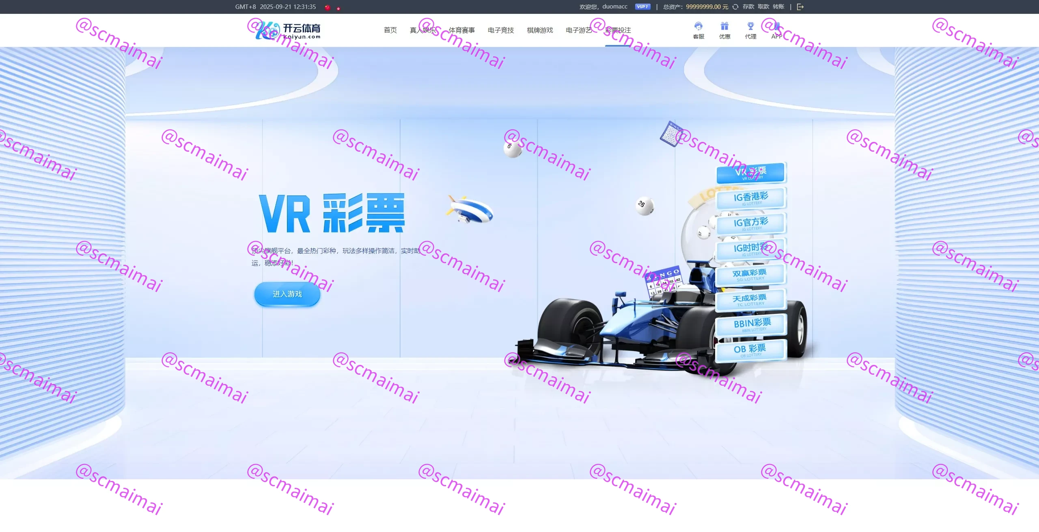Click the 转账 transfer link
1039x532 pixels.
(778, 7)
